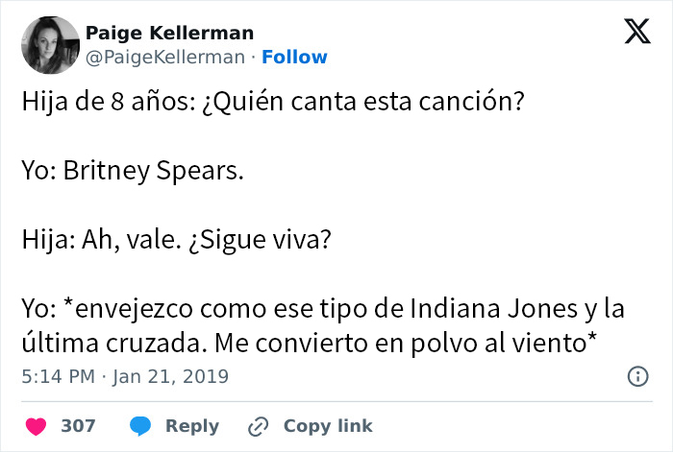Open the @PaigeKellerman handle link
Screen dimensions: 673x452
pos(165,57)
